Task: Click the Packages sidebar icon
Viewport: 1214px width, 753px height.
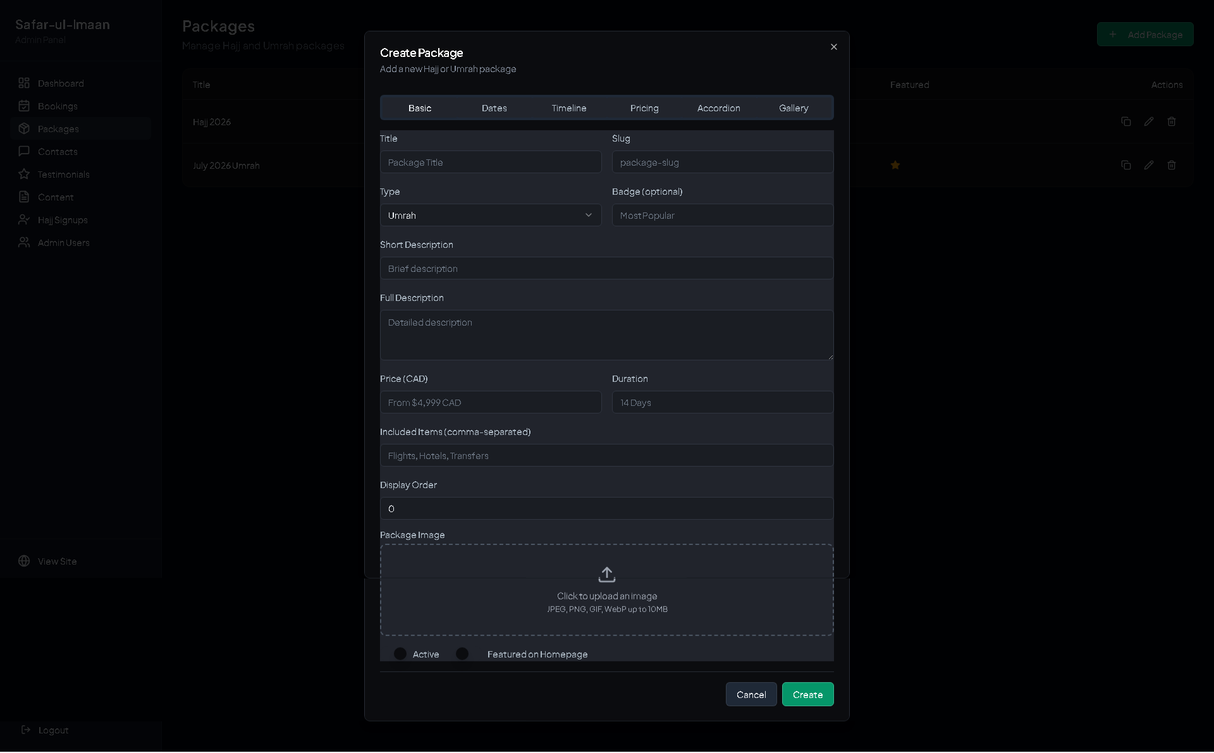Action: click(x=24, y=128)
